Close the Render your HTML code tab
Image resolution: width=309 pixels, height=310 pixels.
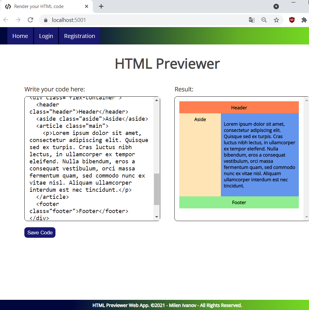coord(87,6)
